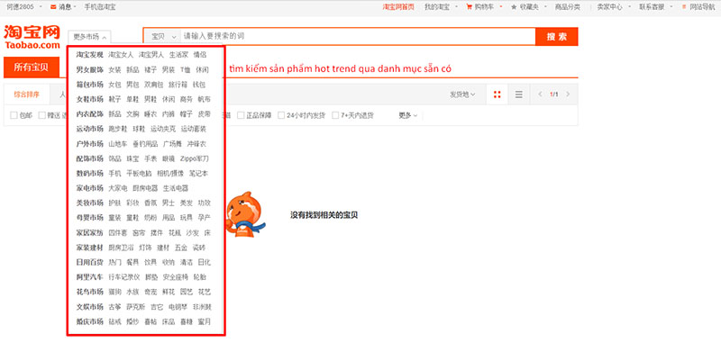
Task: Check the 包邮 free shipping checkbox
Action: 14,116
